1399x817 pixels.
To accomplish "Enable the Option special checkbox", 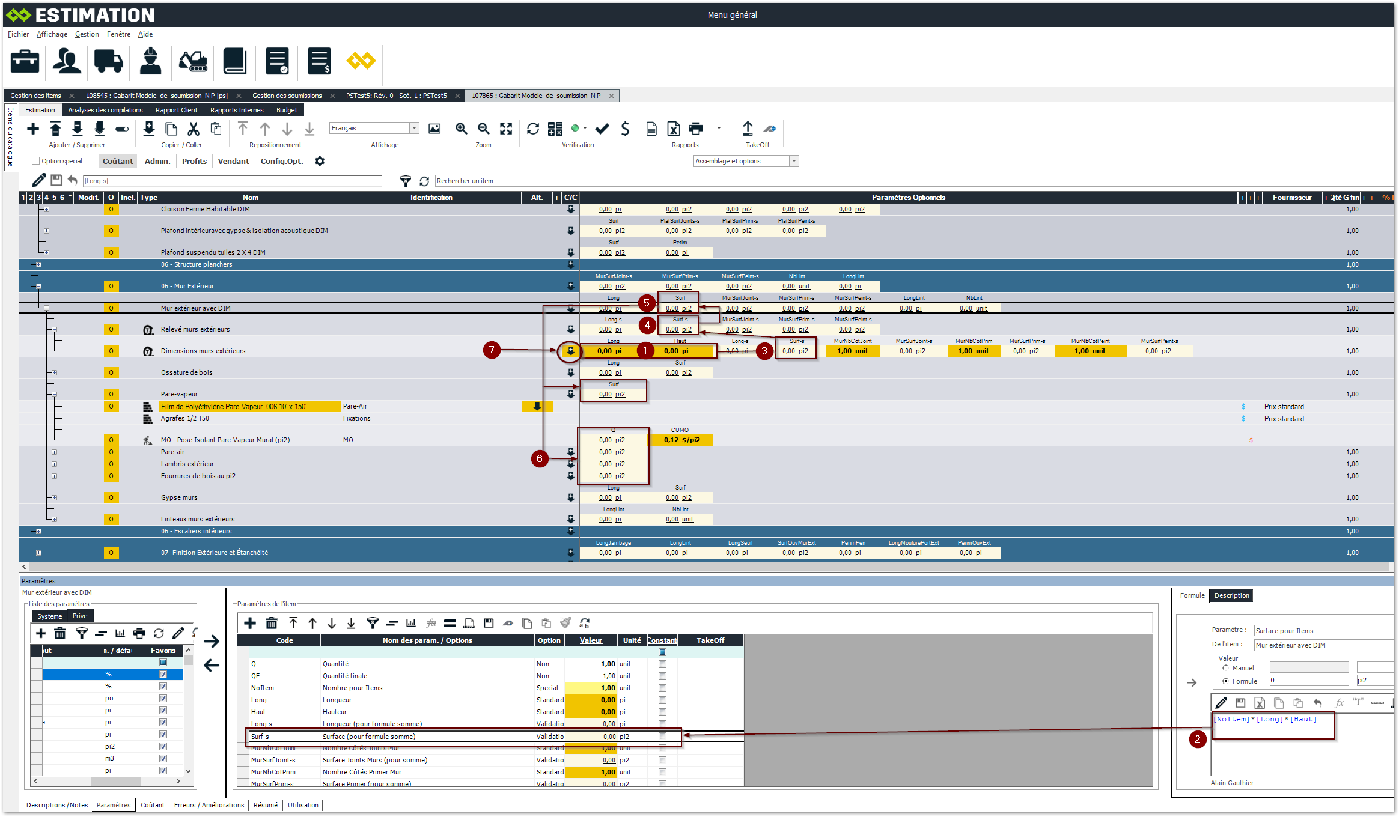I will 36,161.
